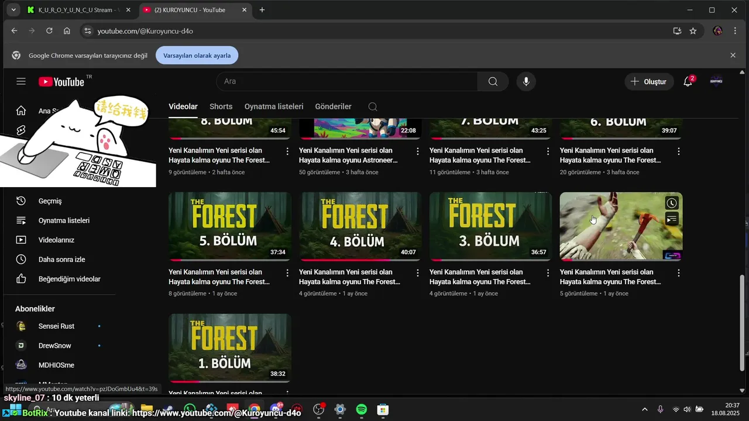749x421 pixels.
Task: Open options menu for 8. BÖLÜM video
Action: [287, 151]
